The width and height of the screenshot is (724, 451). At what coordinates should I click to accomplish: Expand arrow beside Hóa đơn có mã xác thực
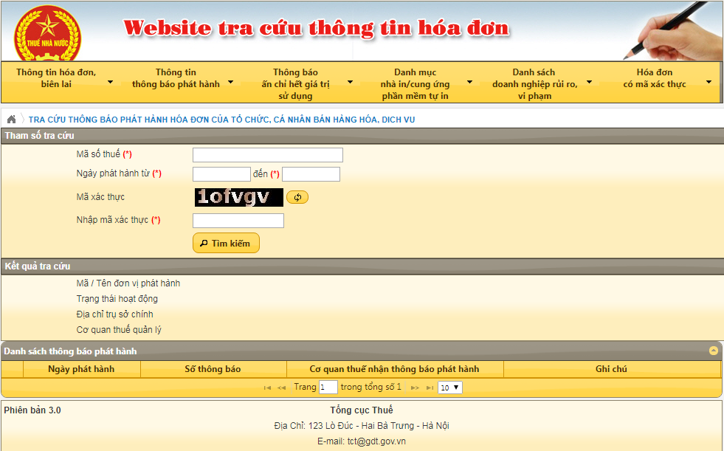(x=709, y=82)
